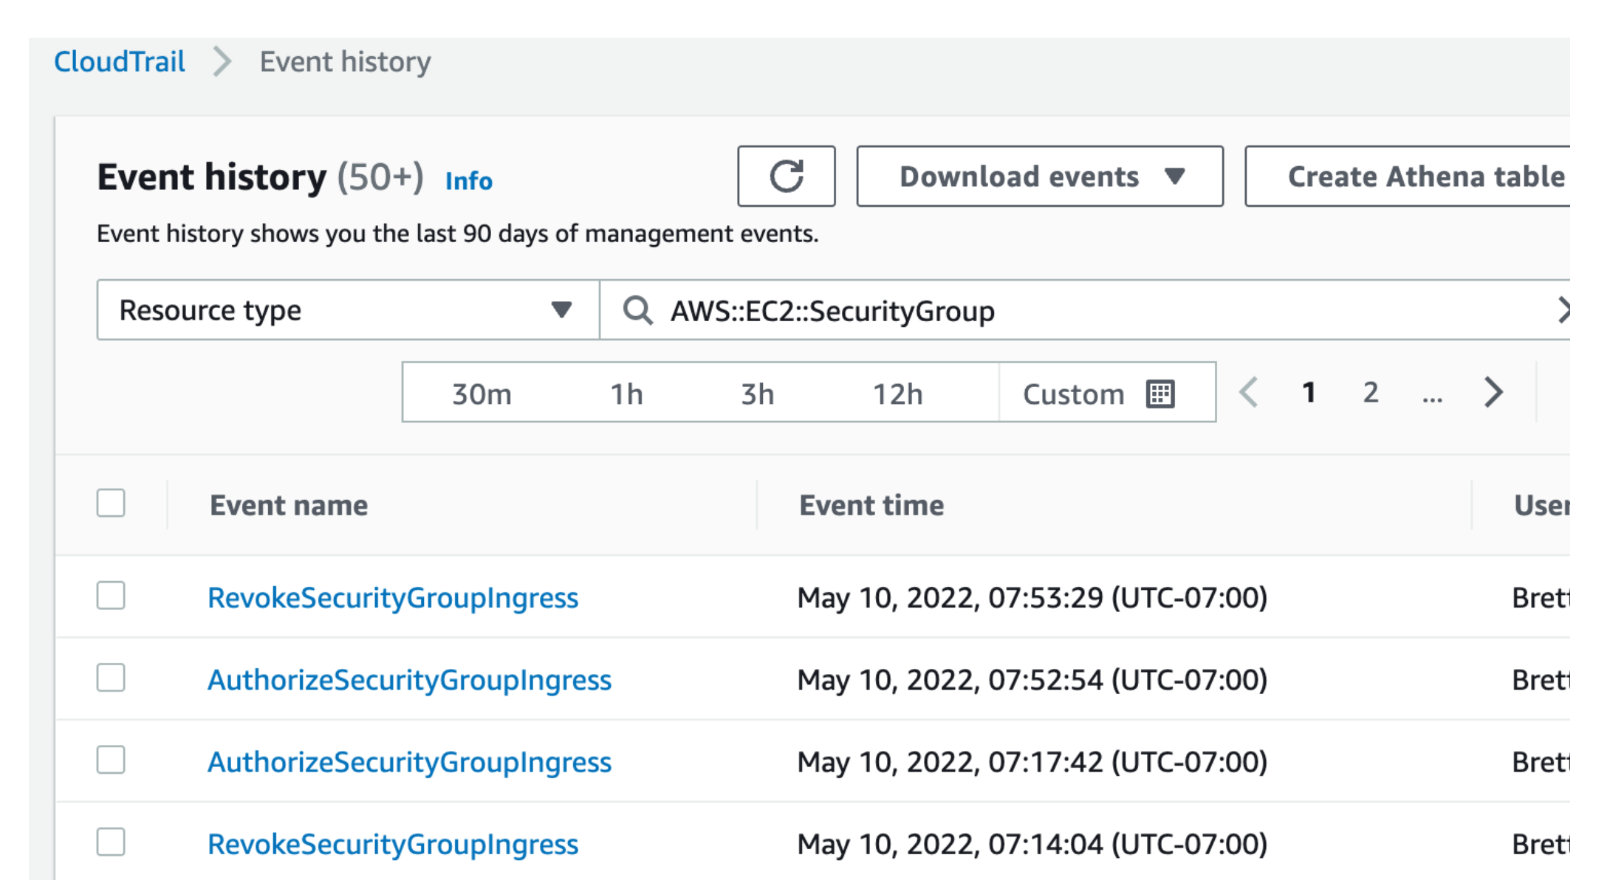Expand the Custom time range picker
The image size is (1610, 886).
(1074, 394)
